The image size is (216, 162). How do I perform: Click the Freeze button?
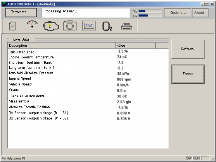pos(188,74)
